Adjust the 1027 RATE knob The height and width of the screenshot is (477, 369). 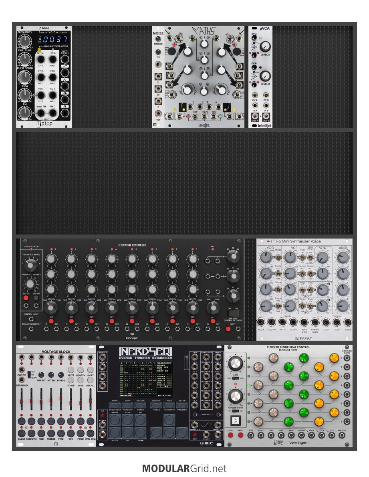tap(236, 364)
